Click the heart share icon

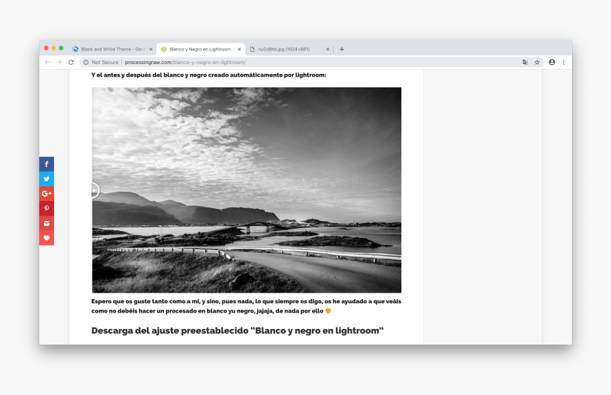(x=46, y=238)
